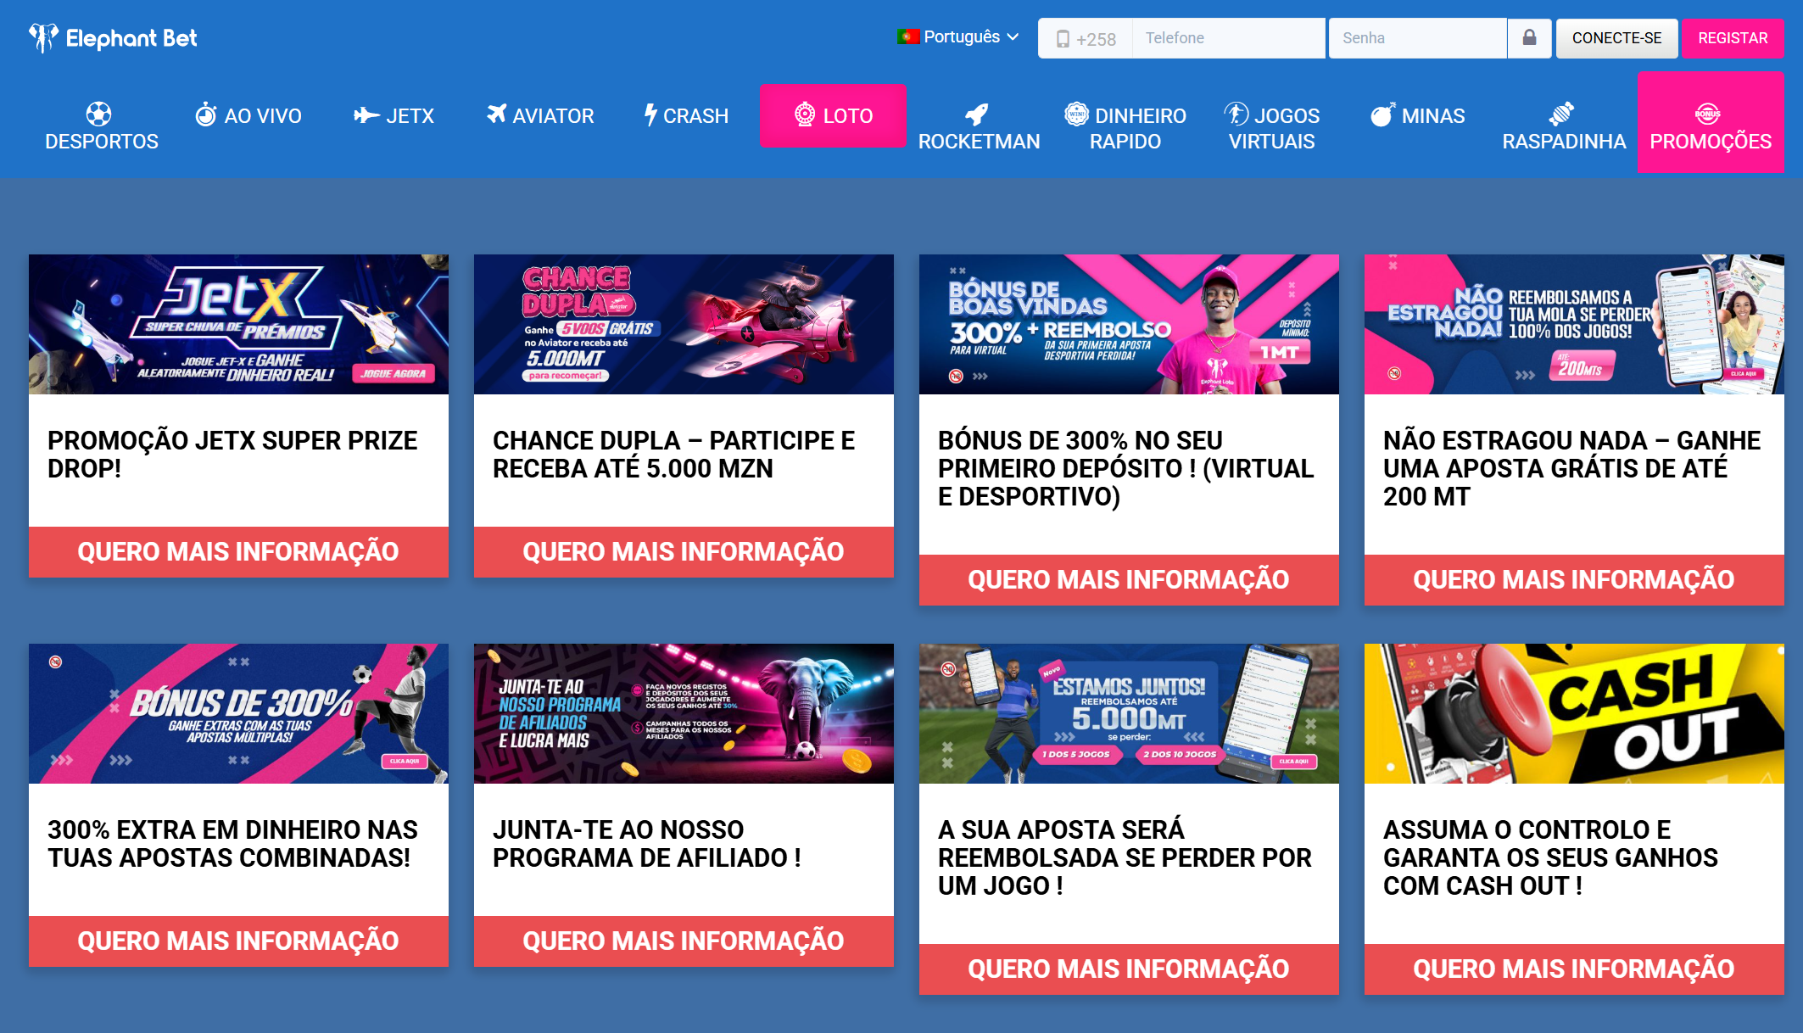Image resolution: width=1803 pixels, height=1033 pixels.
Task: Open the Loto menu tab
Action: [833, 116]
